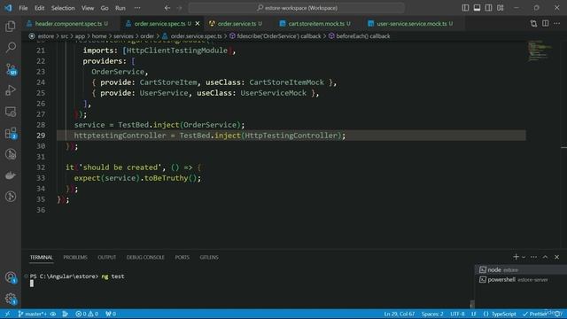Open Accounts menu in activity bar
567x319 pixels.
[11, 277]
